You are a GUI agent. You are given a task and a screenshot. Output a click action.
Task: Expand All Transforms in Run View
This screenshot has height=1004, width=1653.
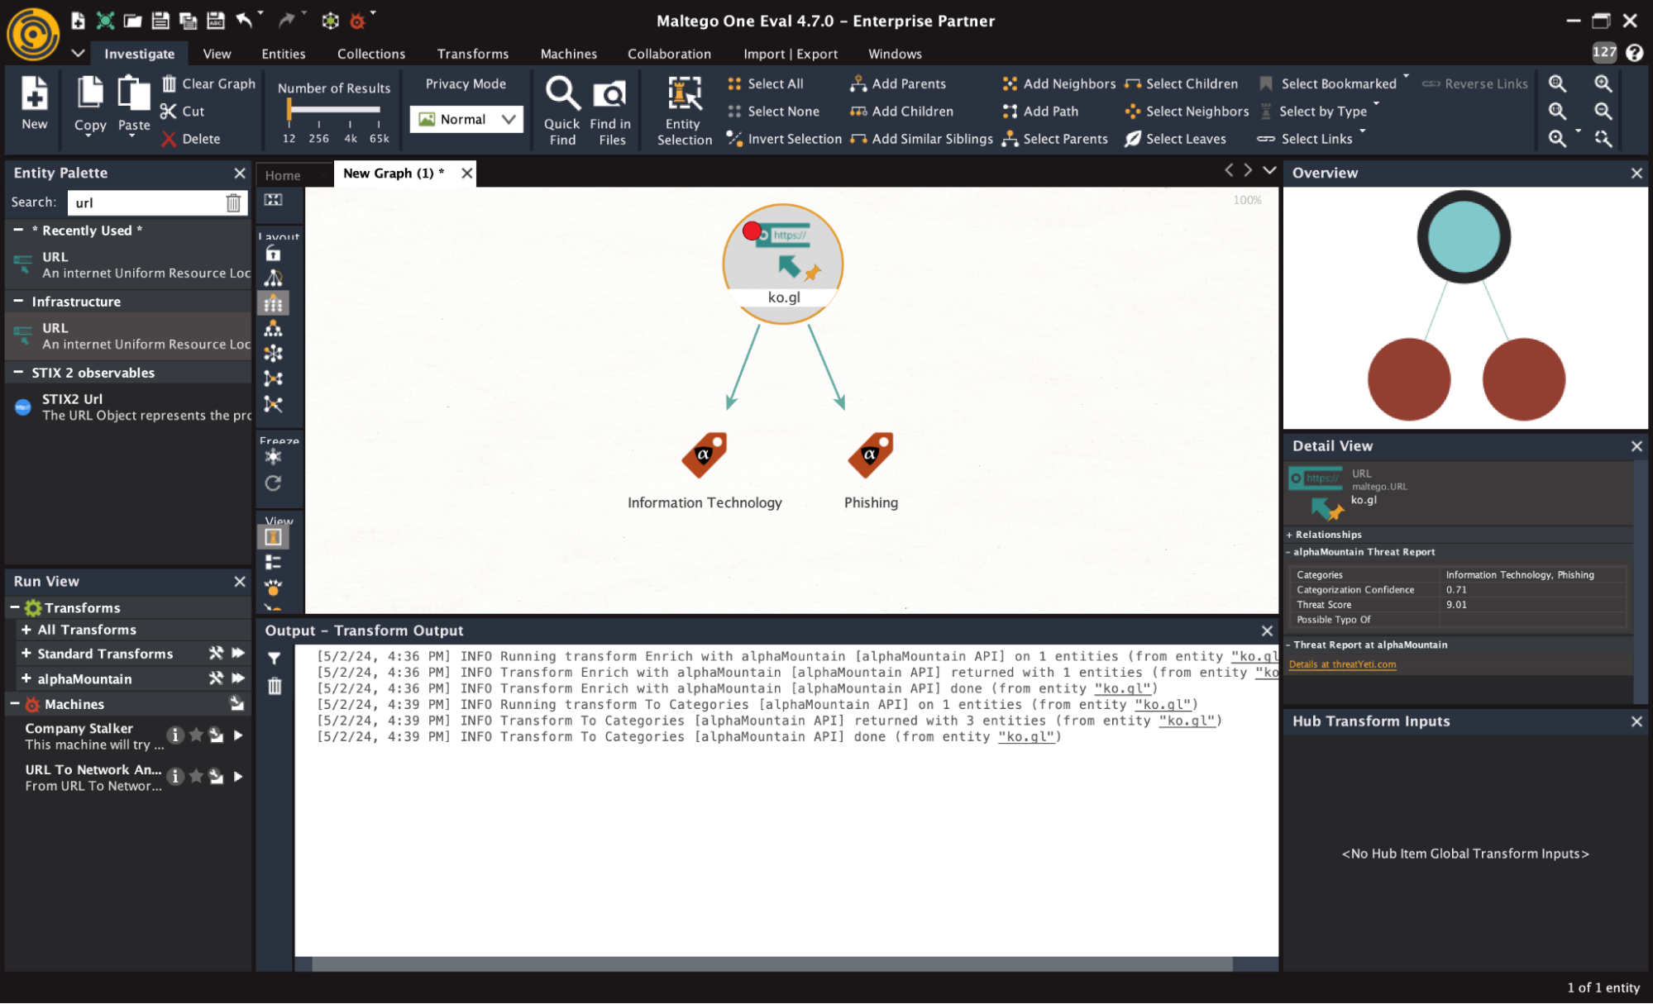coord(26,630)
